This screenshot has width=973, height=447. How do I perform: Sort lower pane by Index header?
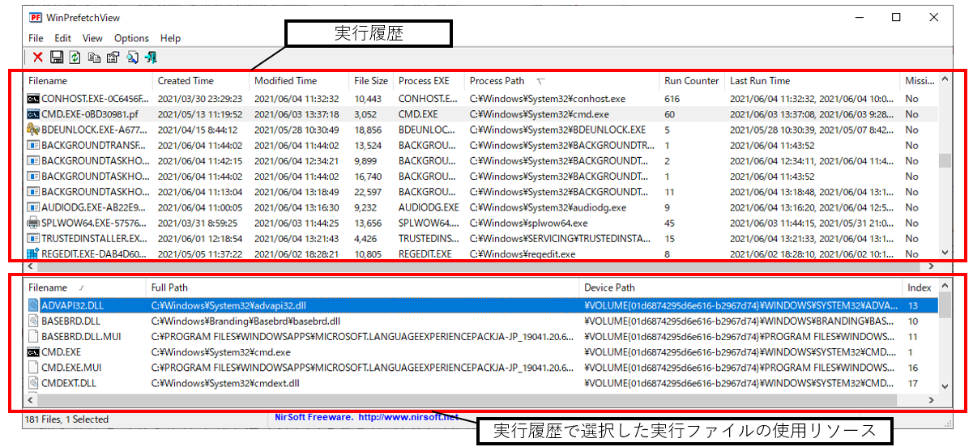pos(920,287)
